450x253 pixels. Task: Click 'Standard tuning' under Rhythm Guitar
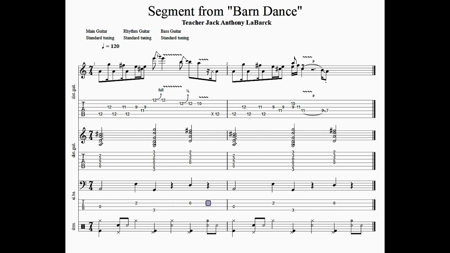click(x=137, y=38)
